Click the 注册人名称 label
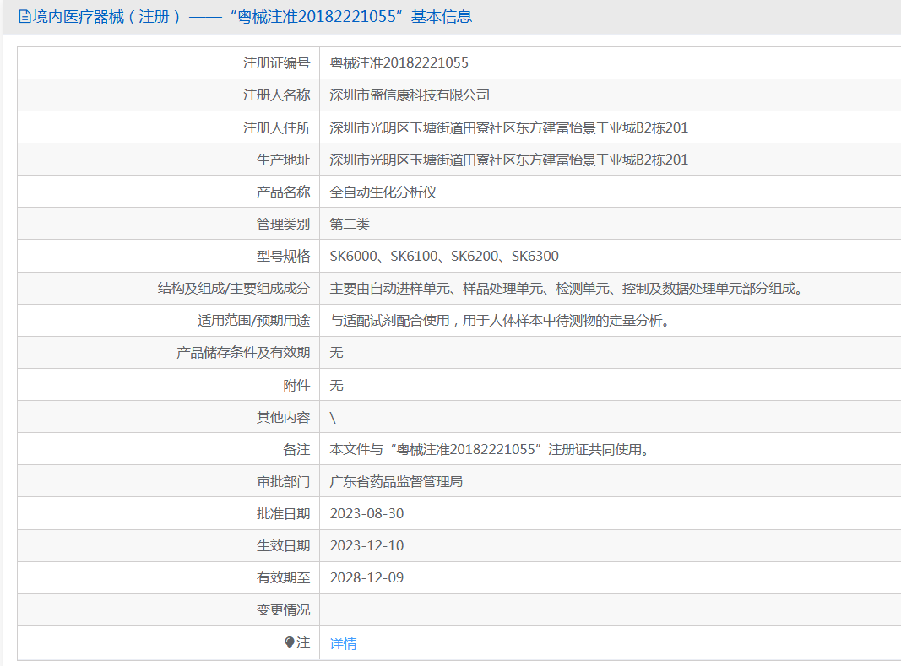 276,95
